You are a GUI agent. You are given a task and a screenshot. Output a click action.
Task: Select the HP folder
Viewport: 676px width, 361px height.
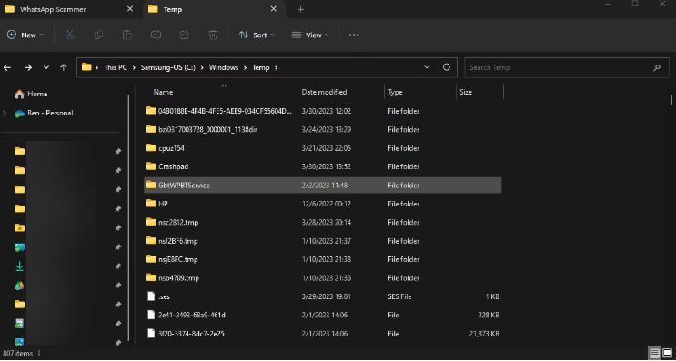point(322,204)
